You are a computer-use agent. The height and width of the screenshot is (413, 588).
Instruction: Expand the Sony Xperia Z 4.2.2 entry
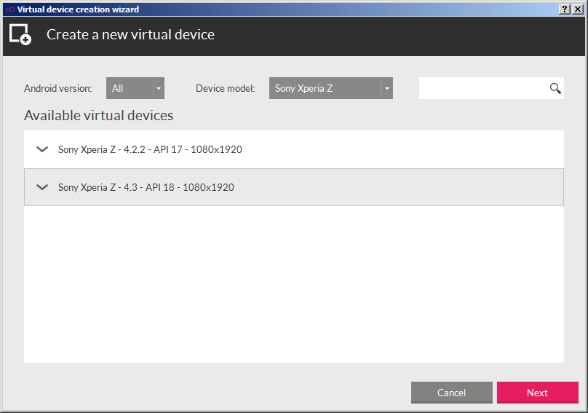click(42, 149)
